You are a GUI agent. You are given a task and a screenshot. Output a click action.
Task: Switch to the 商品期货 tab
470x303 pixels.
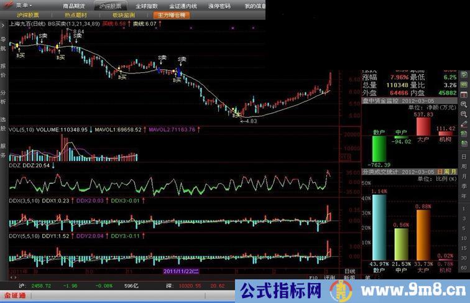point(75,5)
